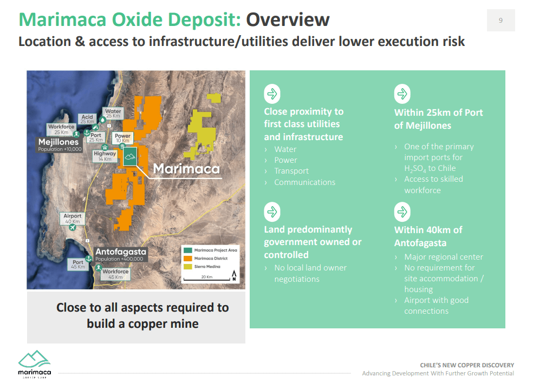Click the 'CHILE'S NEW COPPER DISCOVERY' footer text
The height and width of the screenshot is (383, 533).
[467, 365]
